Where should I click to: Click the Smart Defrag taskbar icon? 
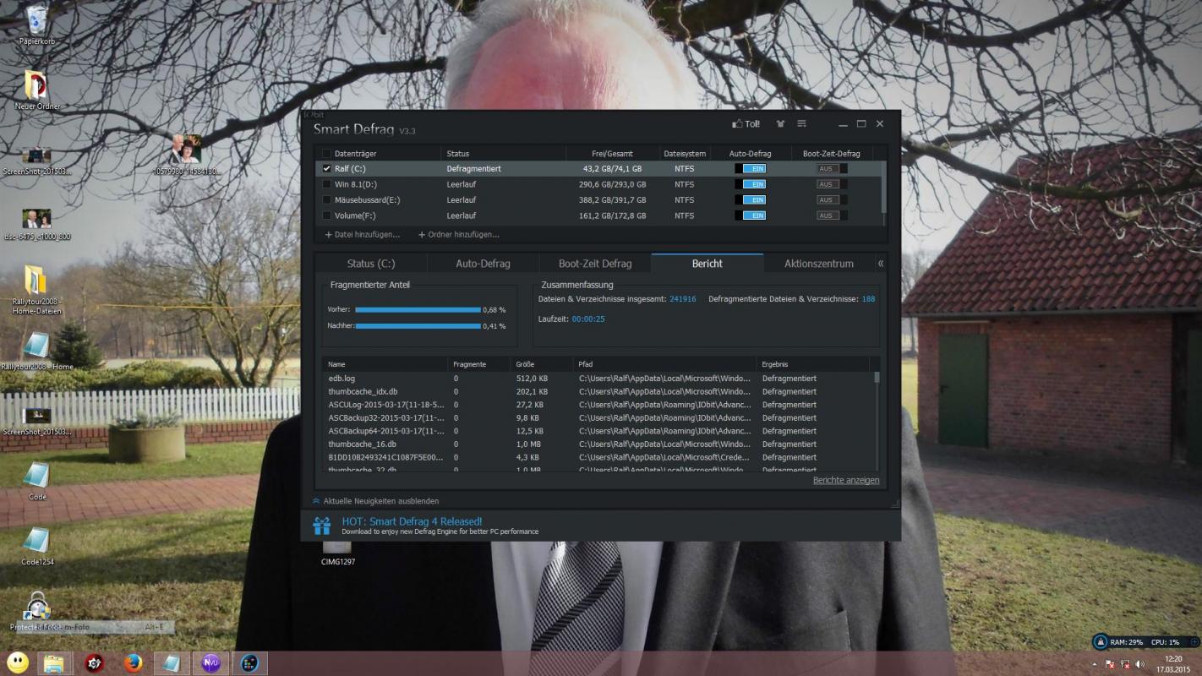(x=249, y=663)
